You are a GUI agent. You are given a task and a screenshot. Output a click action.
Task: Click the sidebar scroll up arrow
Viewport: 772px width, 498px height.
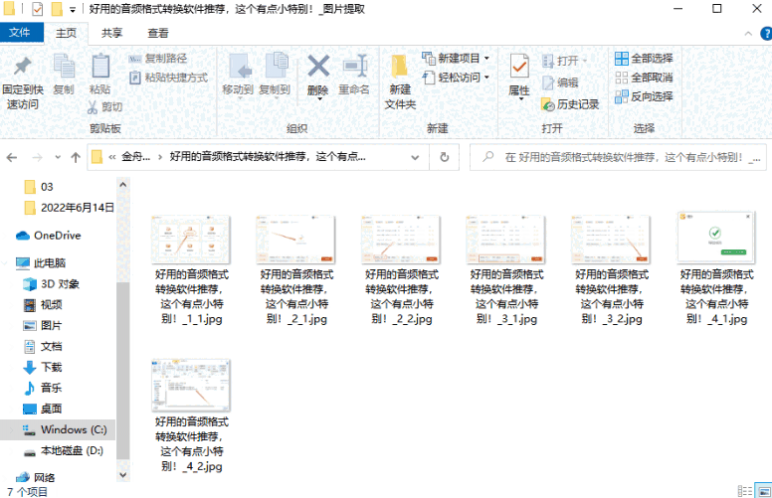point(123,185)
